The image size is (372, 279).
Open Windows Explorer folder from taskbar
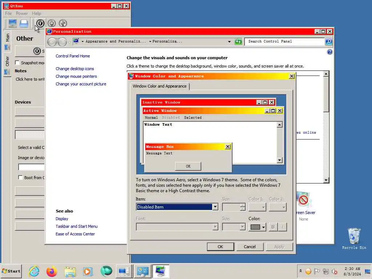tap(70, 272)
